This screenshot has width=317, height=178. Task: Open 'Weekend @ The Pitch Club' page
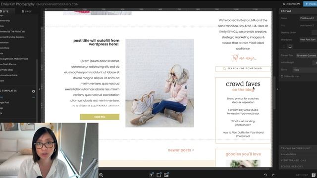click(12, 32)
